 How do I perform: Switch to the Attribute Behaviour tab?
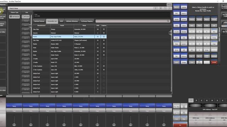[72, 21]
